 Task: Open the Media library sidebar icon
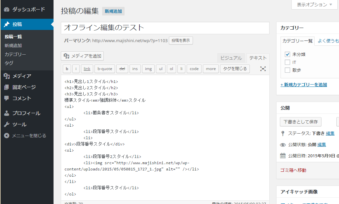point(7,76)
